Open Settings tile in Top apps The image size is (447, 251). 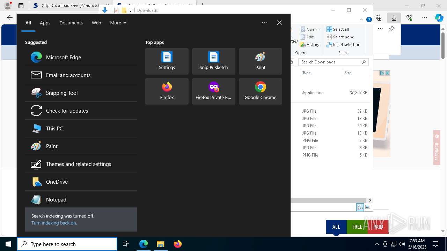point(167,61)
